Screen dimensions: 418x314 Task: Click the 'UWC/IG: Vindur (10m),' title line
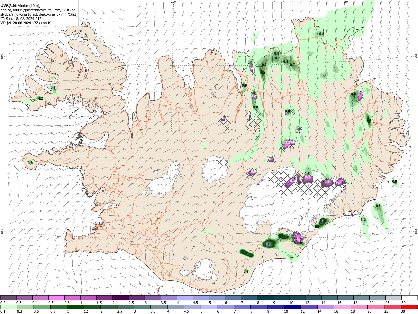pos(20,5)
